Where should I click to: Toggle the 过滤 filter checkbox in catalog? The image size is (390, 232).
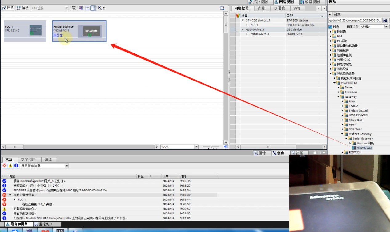(x=330, y=27)
